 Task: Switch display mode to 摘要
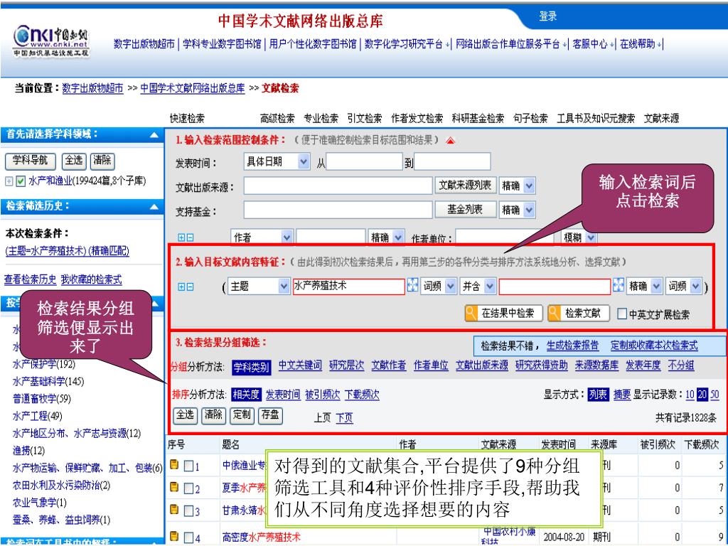621,395
